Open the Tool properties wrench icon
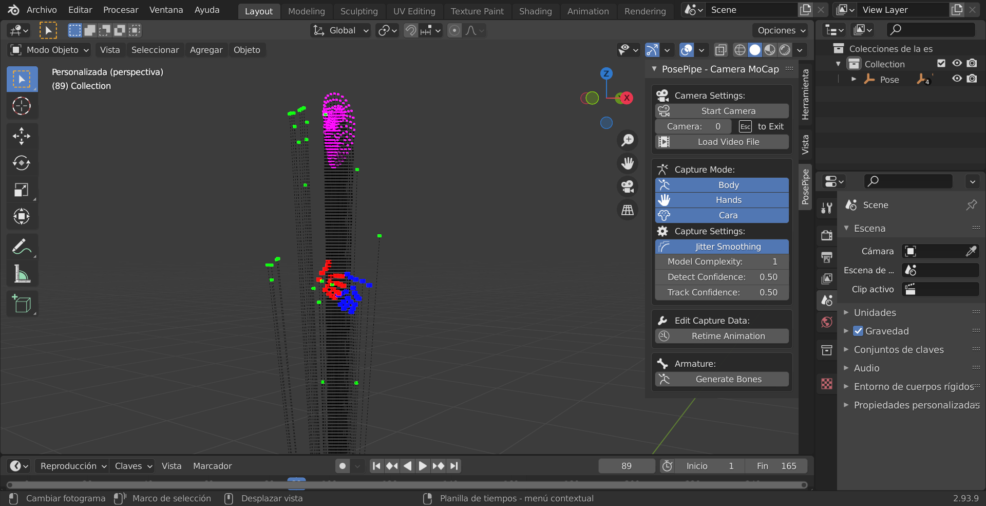986x506 pixels. 827,208
